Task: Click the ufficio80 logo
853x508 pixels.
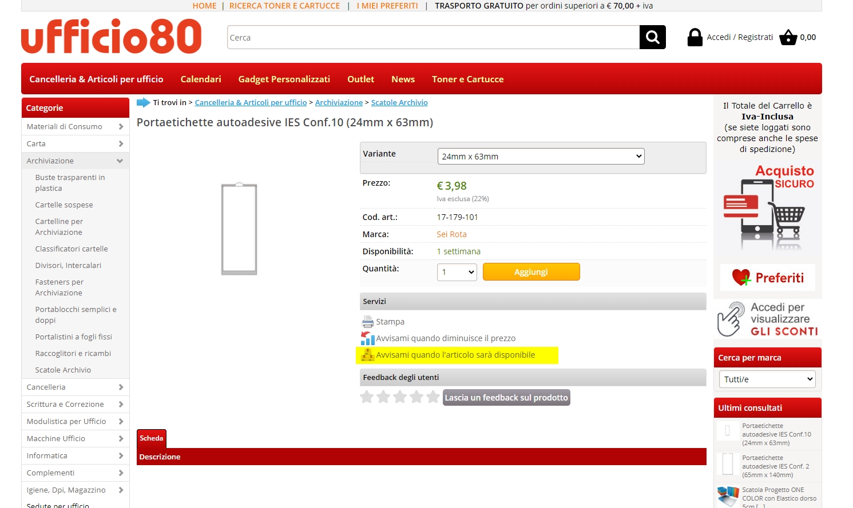Action: coord(112,36)
